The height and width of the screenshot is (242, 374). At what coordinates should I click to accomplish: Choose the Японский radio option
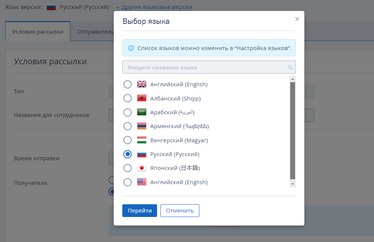(128, 168)
